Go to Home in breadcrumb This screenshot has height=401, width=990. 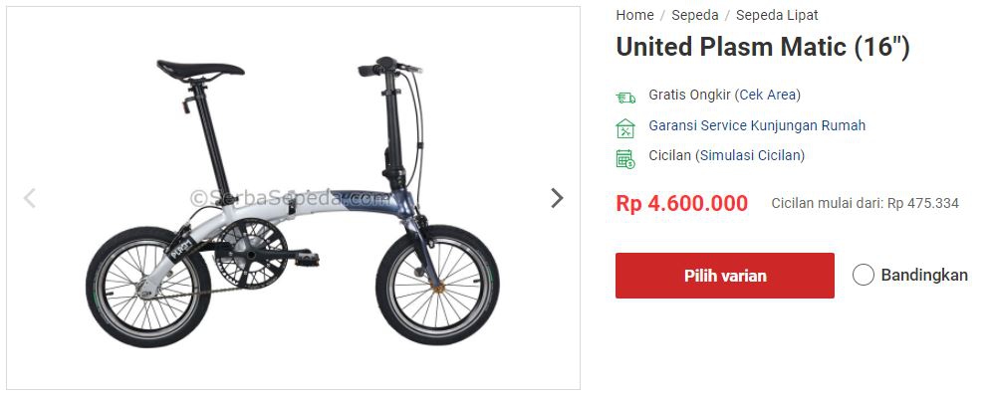click(634, 15)
